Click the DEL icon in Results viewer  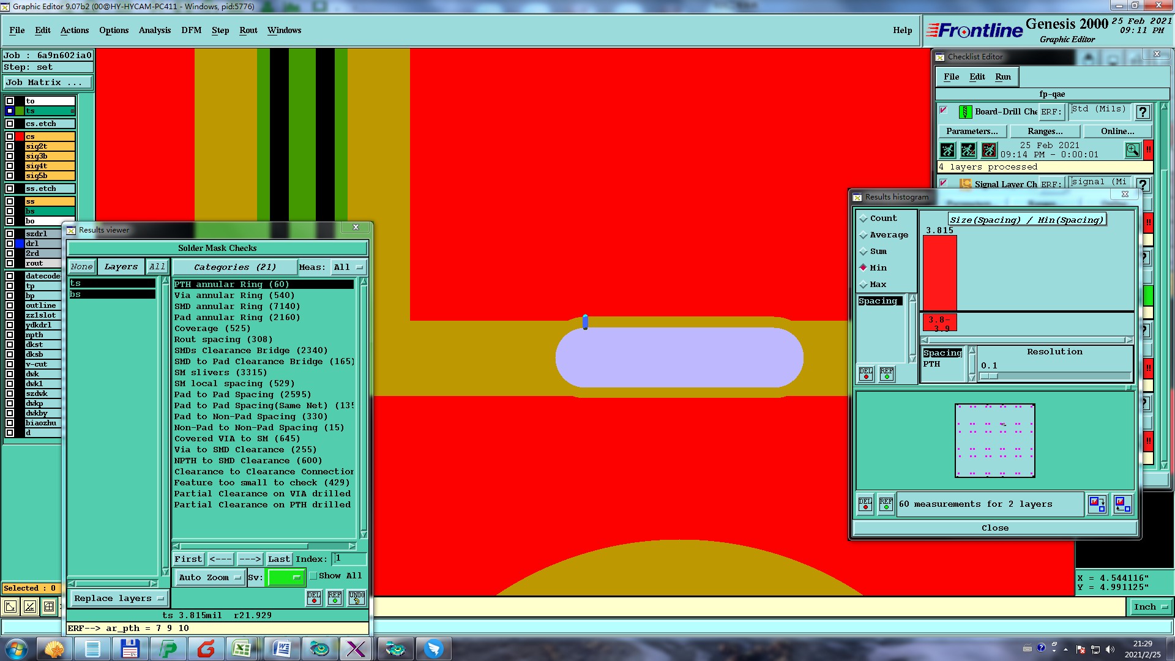tap(314, 598)
